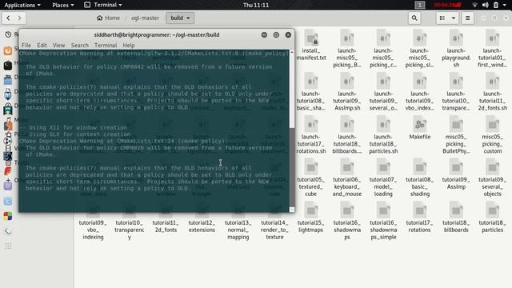Image resolution: width=512 pixels, height=288 pixels.
Task: Select the launch-tutorial09_vbo_index... script icon
Action: pos(419,81)
